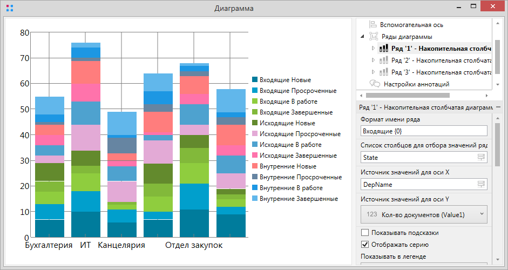Image resolution: width=508 pixels, height=270 pixels.
Task: Click the Вспомогательная ось axis icon
Action: pyautogui.click(x=374, y=25)
